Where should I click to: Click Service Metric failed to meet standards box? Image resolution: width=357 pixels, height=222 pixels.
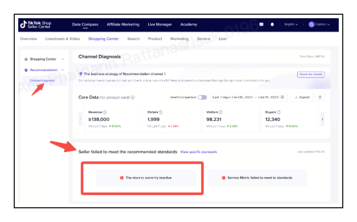257,178
